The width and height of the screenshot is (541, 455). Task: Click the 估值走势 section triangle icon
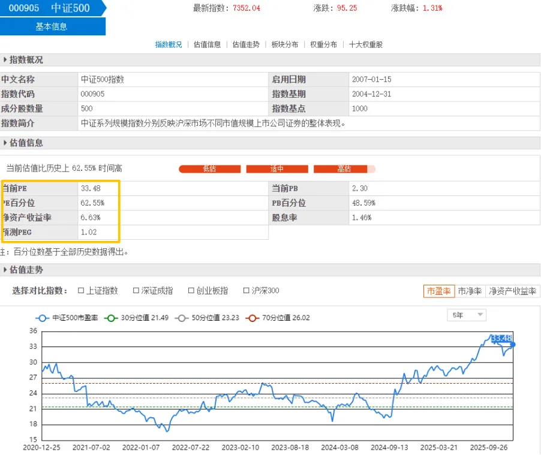pyautogui.click(x=5, y=270)
